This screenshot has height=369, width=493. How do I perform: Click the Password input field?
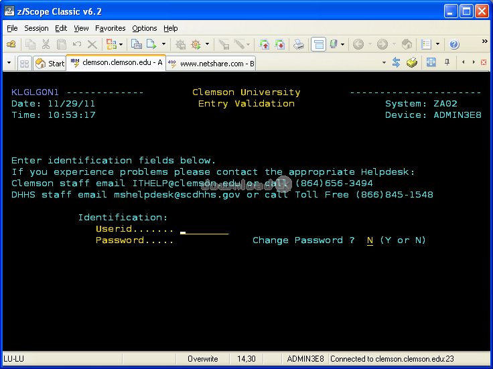[x=204, y=240]
